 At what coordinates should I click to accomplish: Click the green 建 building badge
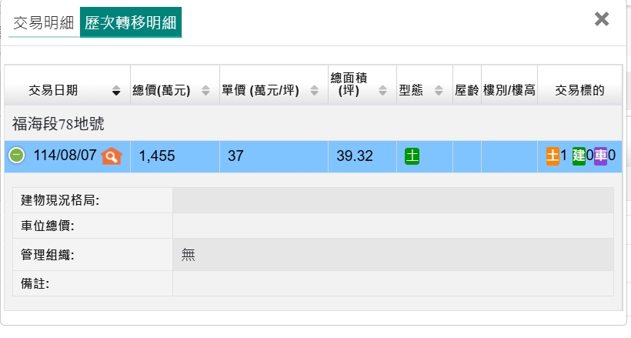pos(579,156)
